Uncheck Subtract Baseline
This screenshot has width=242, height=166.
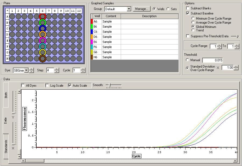188,13
